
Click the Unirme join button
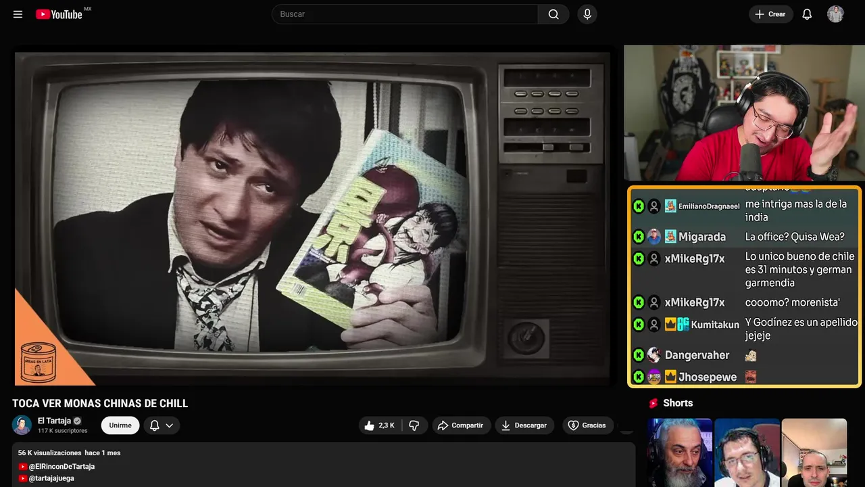pyautogui.click(x=120, y=425)
